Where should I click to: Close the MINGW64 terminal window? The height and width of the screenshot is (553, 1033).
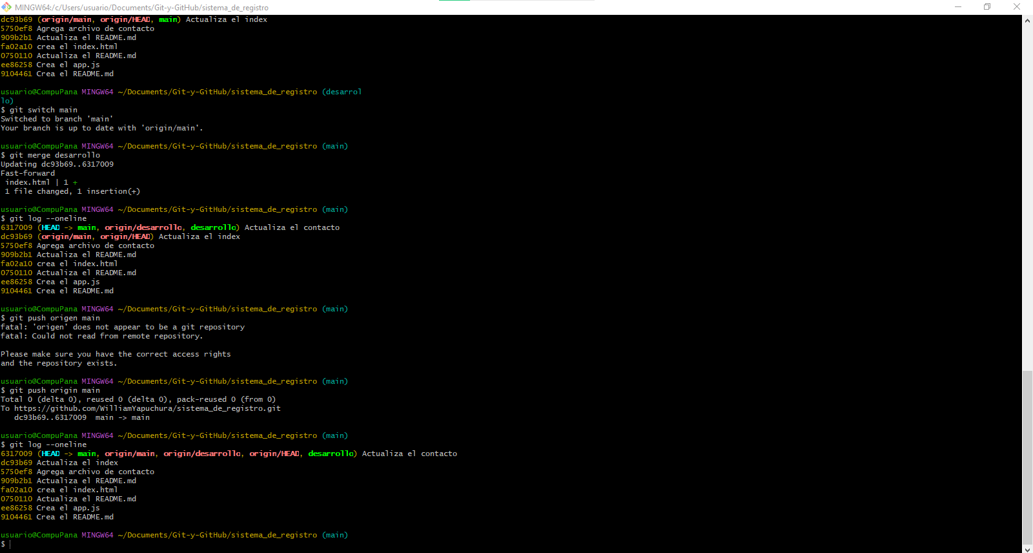[x=1017, y=7]
